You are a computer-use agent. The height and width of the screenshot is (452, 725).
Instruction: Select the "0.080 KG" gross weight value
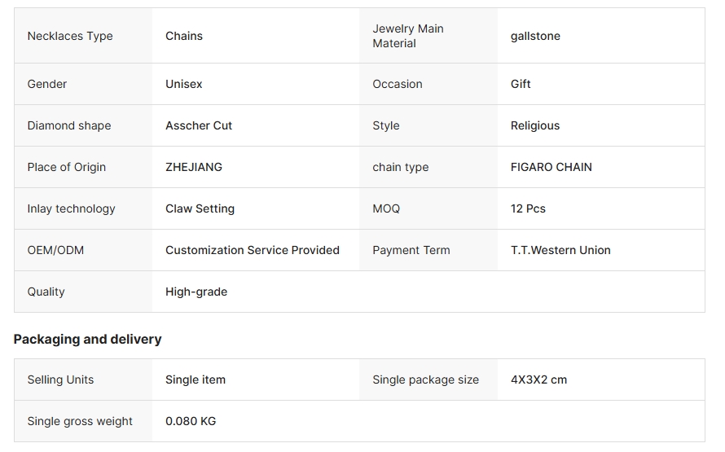pos(191,421)
